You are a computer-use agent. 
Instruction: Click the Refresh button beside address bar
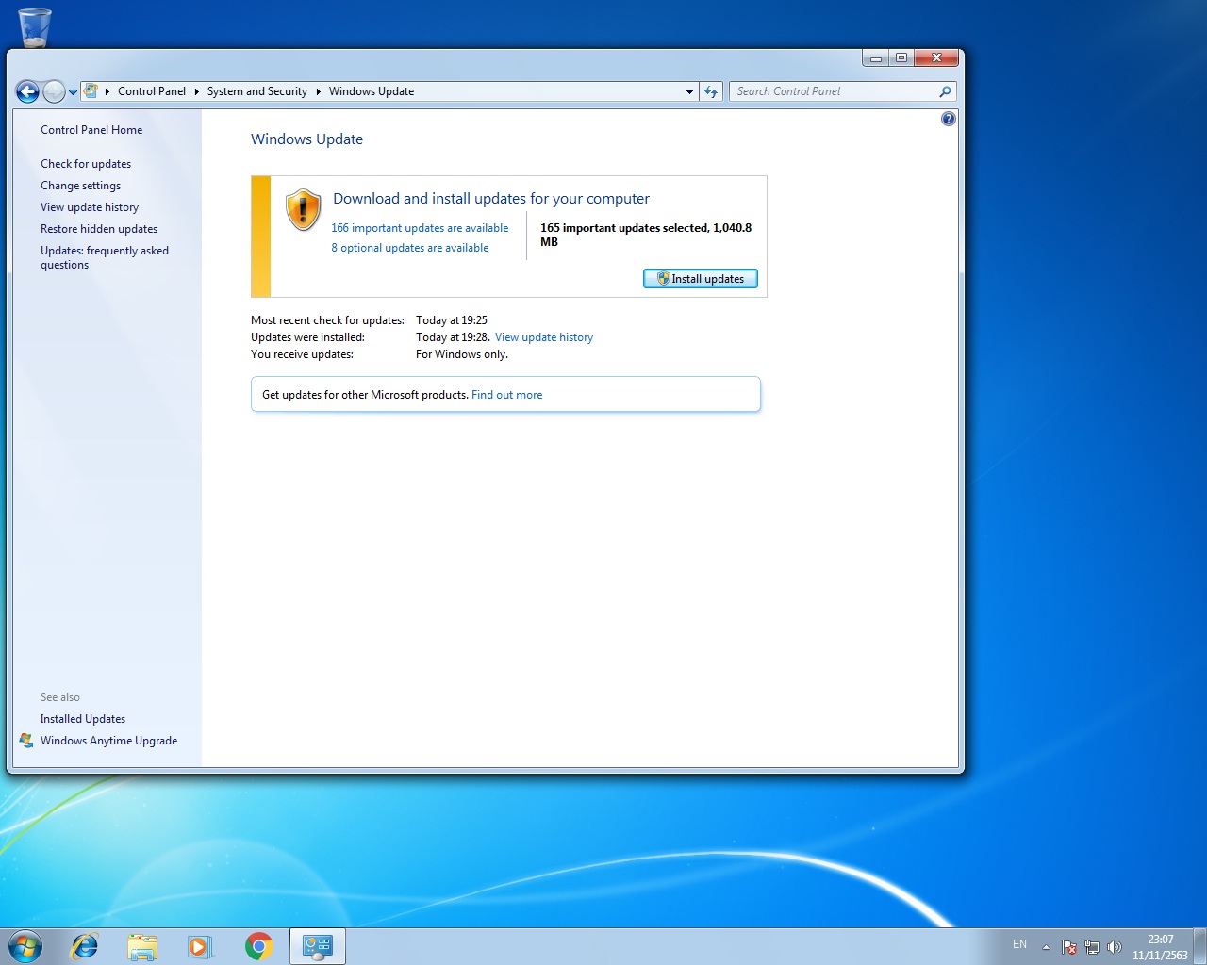pyautogui.click(x=711, y=91)
